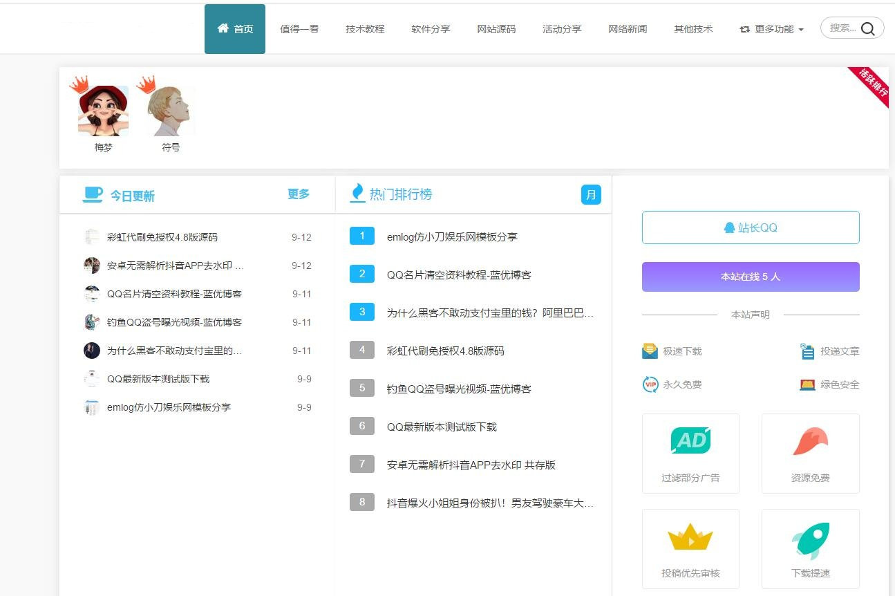Click thumbnail icon for QQ最新版本测试版下载 in 今日更新
The height and width of the screenshot is (596, 895).
pyautogui.click(x=92, y=379)
